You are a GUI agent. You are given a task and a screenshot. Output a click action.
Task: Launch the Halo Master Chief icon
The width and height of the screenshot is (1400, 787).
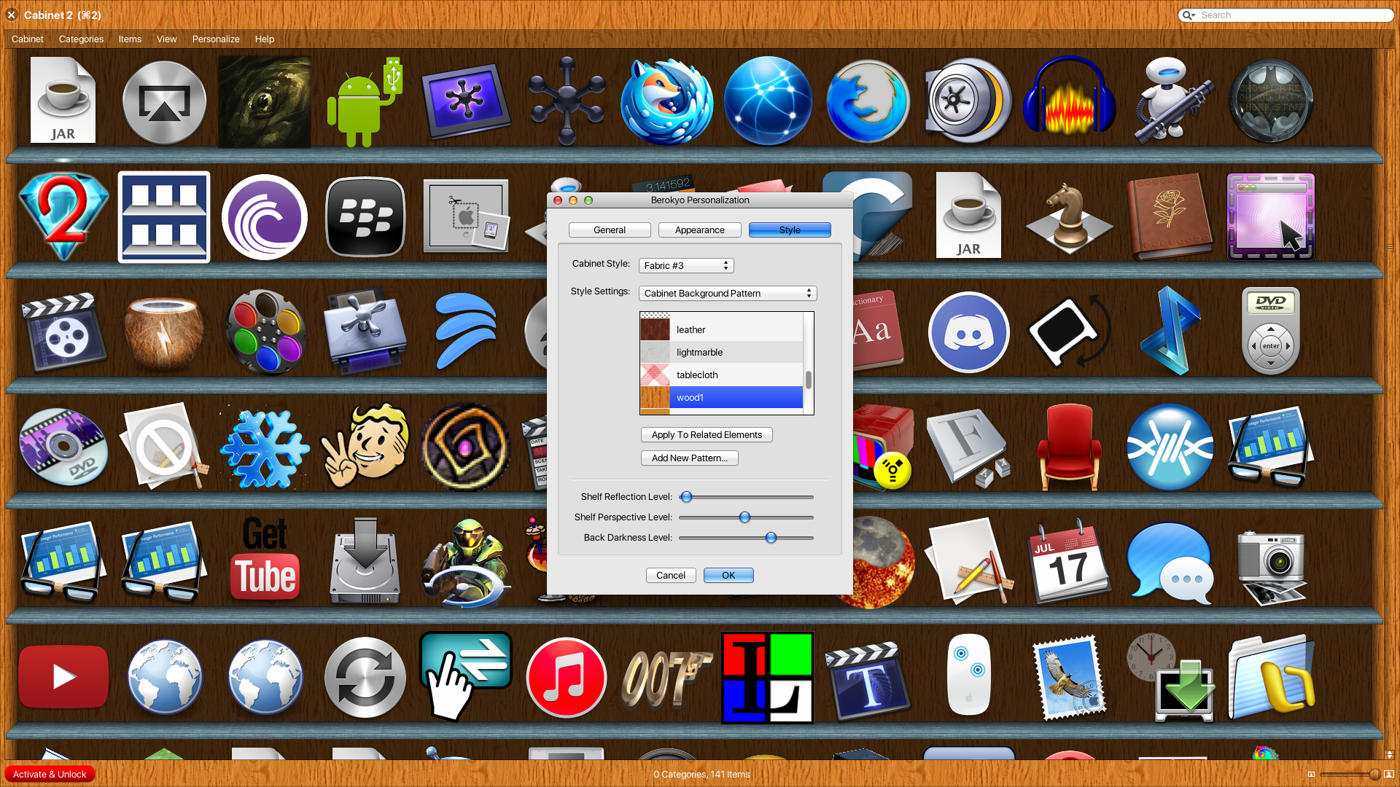pos(466,562)
